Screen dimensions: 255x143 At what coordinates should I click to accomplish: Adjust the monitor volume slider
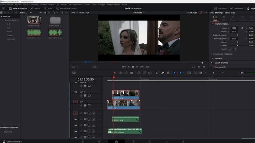click(250, 73)
